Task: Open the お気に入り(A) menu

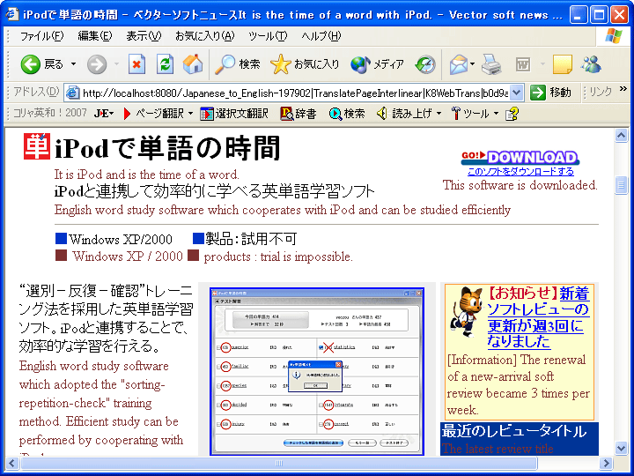Action: click(x=204, y=36)
